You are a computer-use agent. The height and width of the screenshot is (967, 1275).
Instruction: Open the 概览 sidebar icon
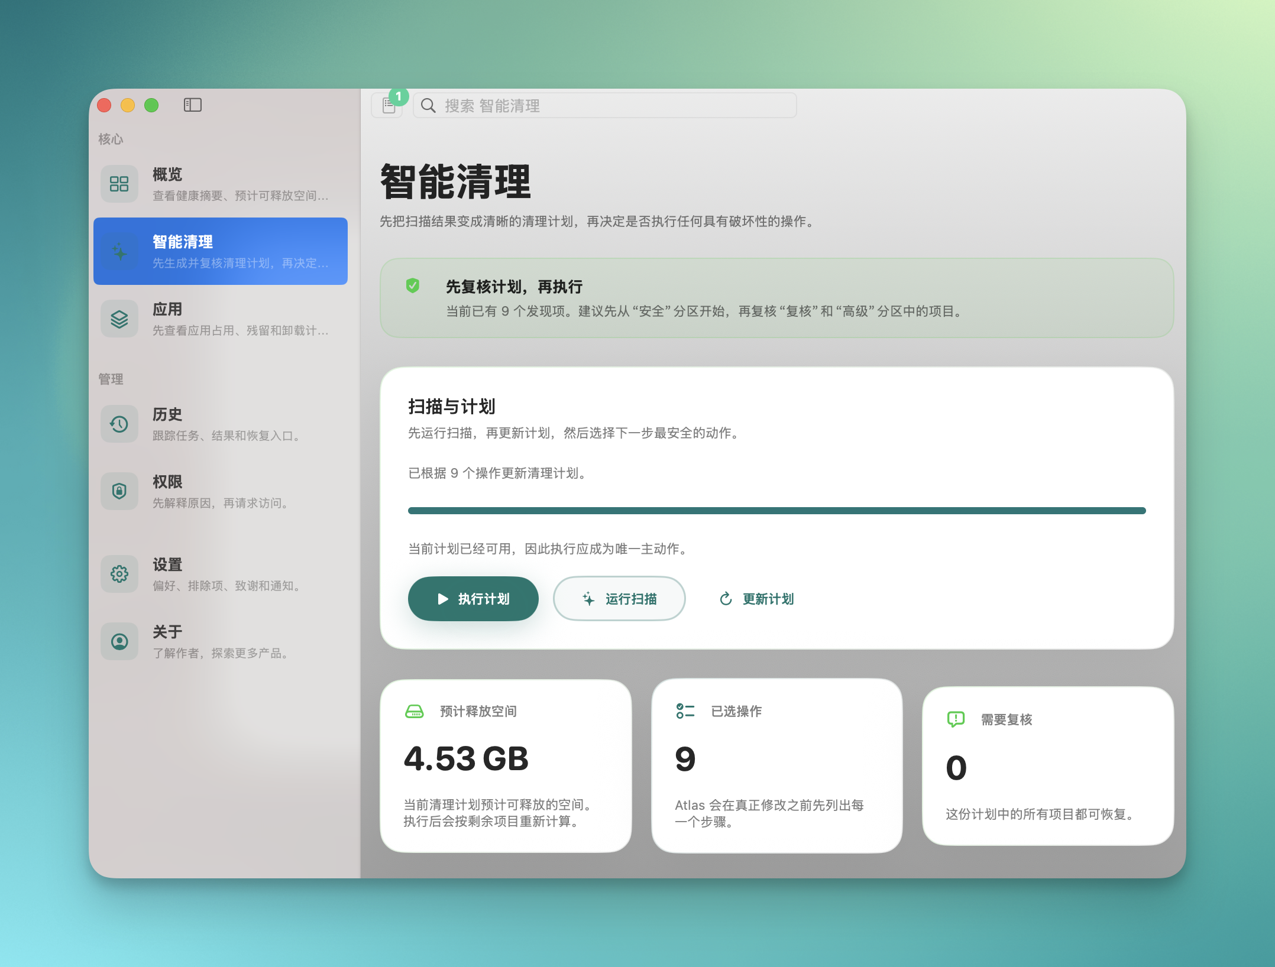click(x=119, y=184)
